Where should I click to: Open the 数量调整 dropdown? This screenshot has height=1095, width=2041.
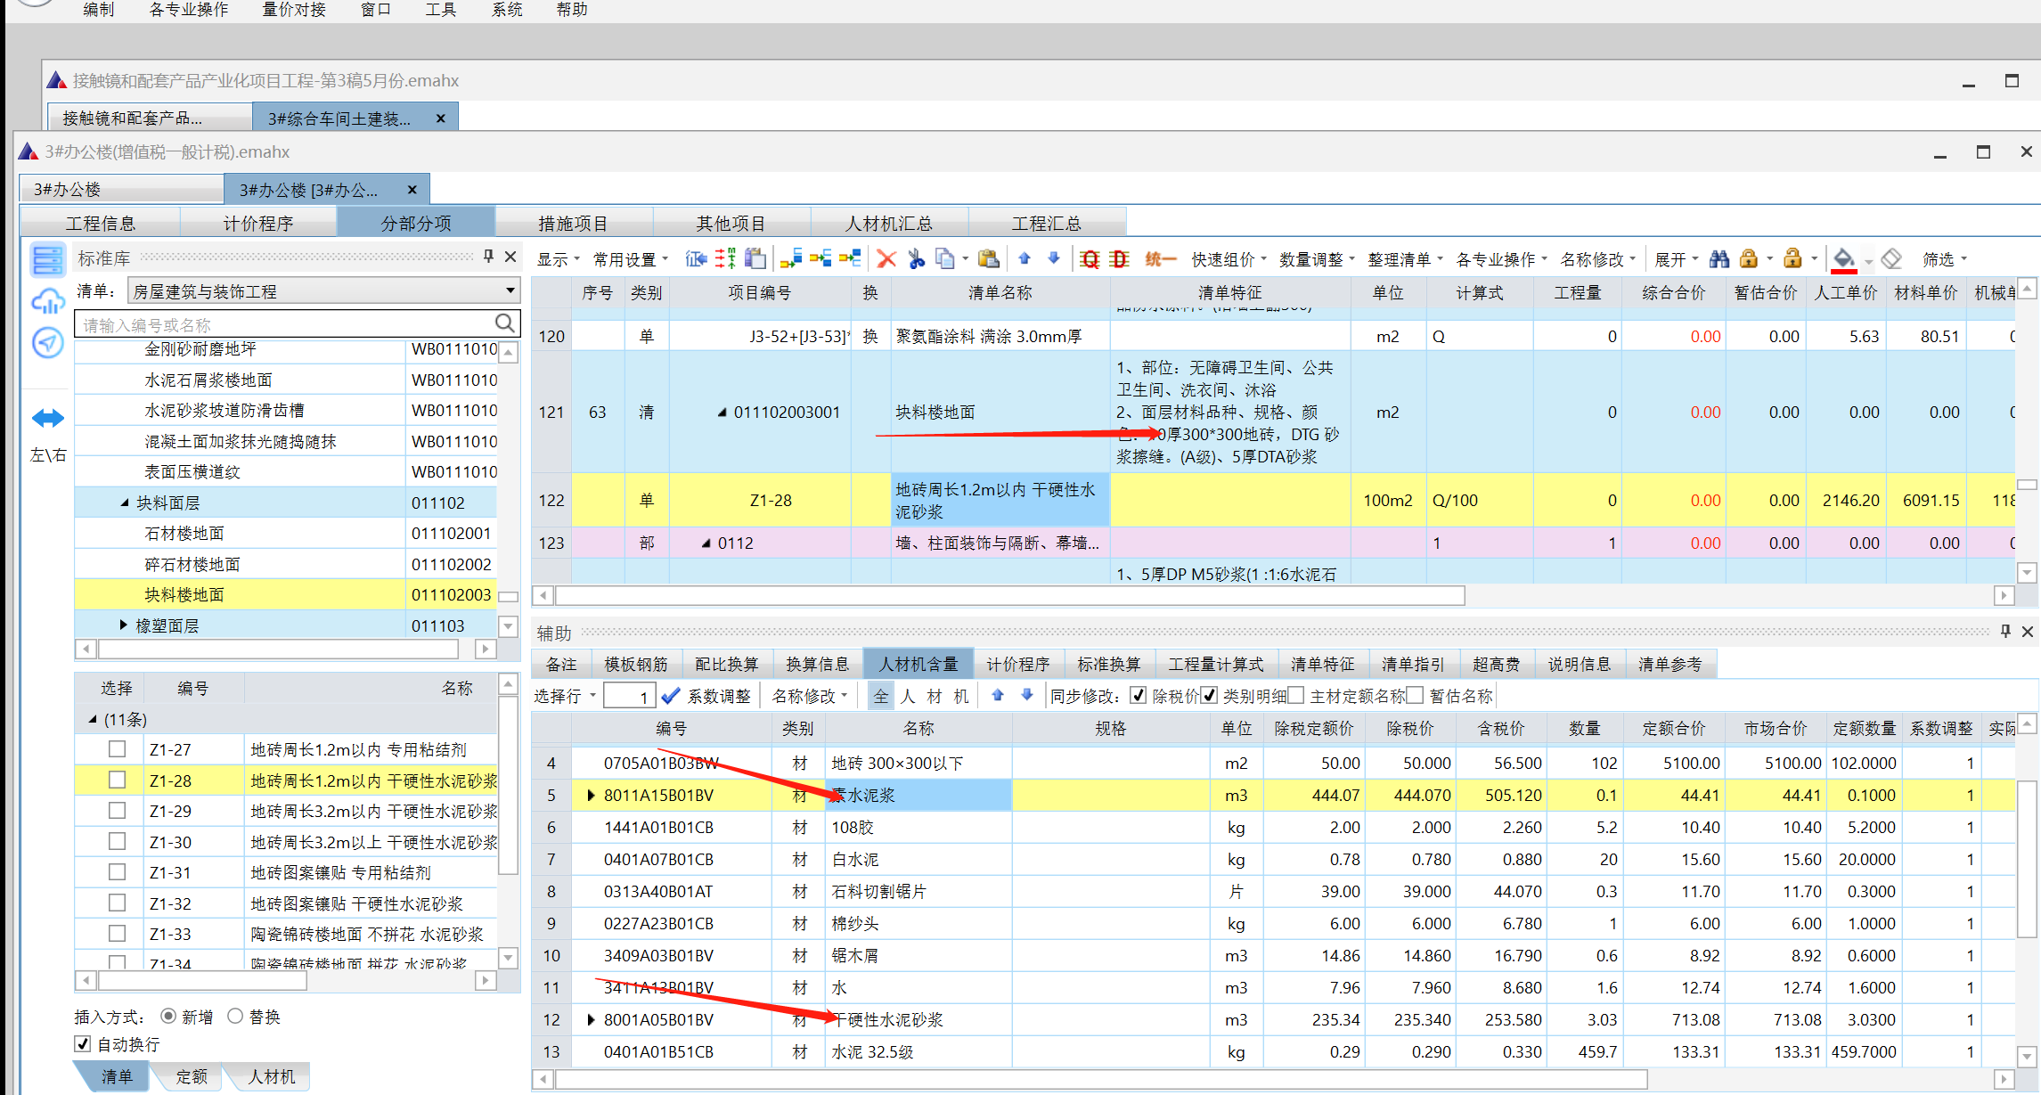[x=1317, y=259]
